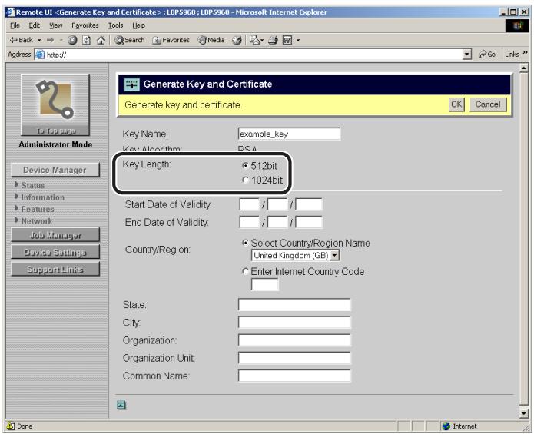Open the Favorites toolbar button
This screenshot has height=434, width=534.
171,40
